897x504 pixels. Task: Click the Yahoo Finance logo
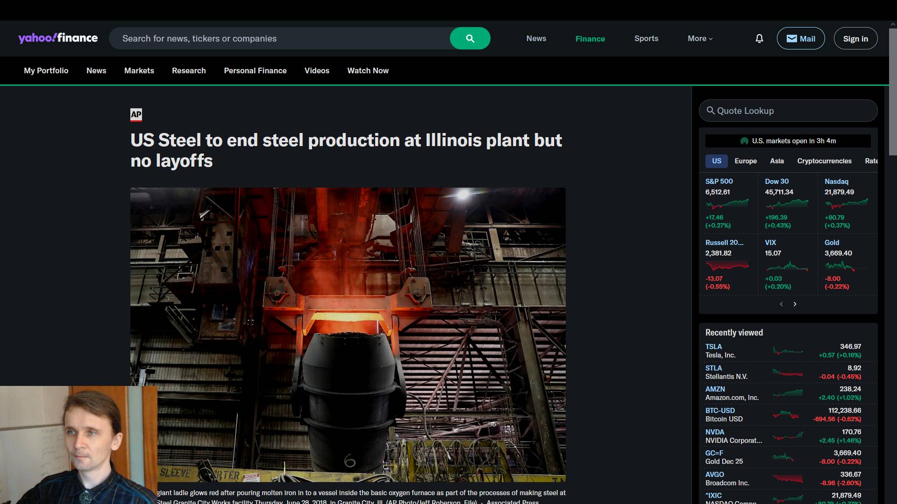(58, 38)
